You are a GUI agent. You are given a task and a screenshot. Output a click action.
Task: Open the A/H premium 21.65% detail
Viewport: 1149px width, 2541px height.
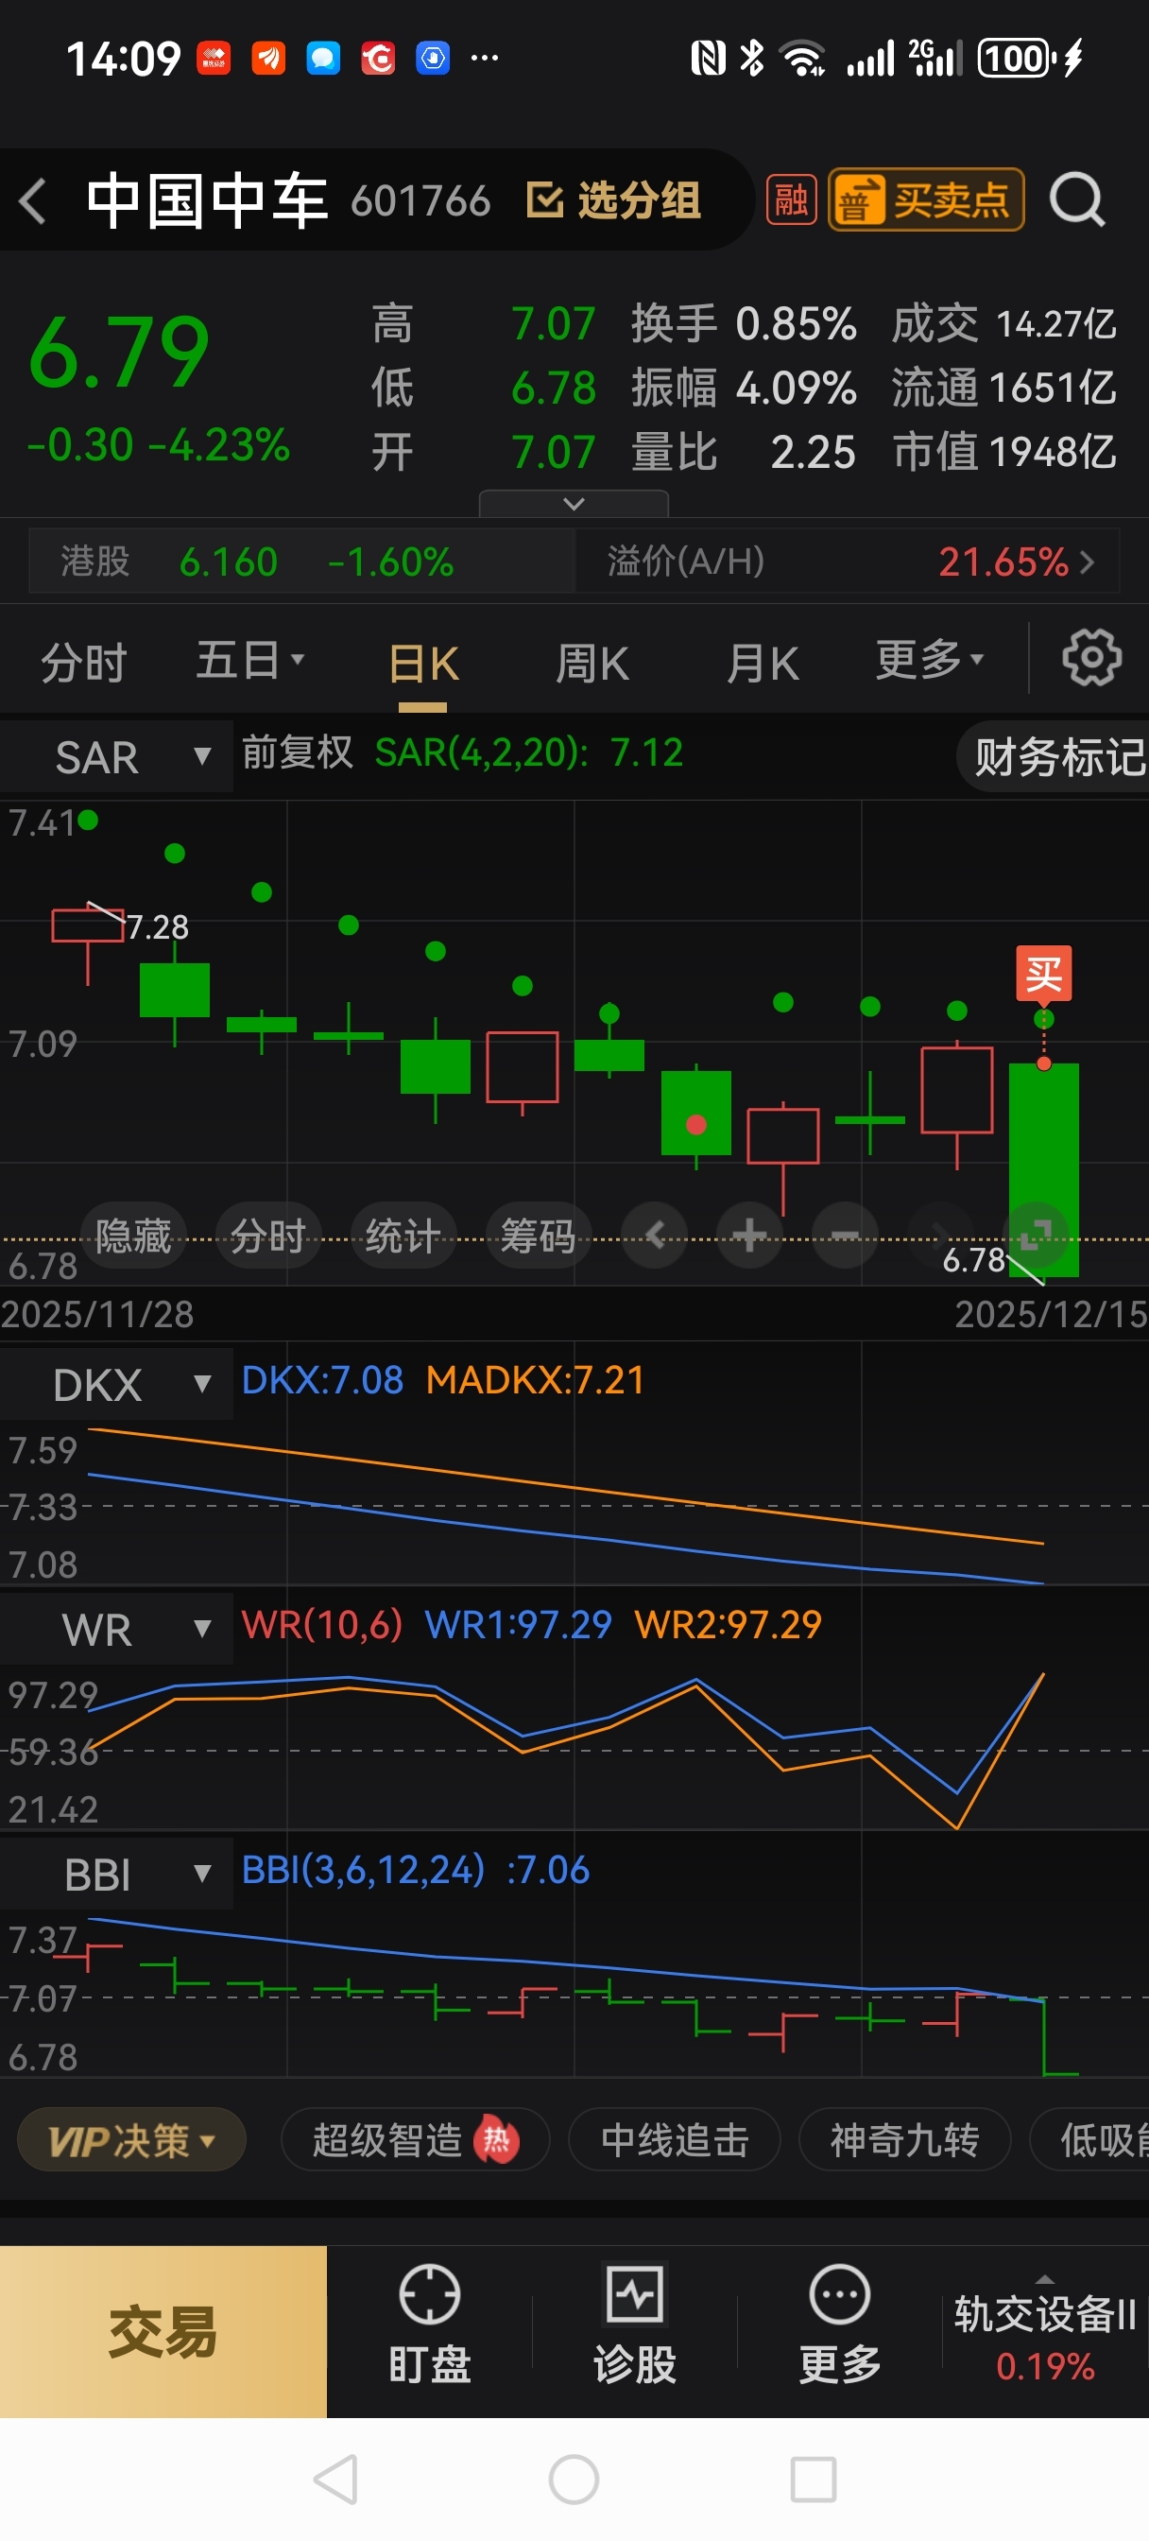pyautogui.click(x=849, y=562)
